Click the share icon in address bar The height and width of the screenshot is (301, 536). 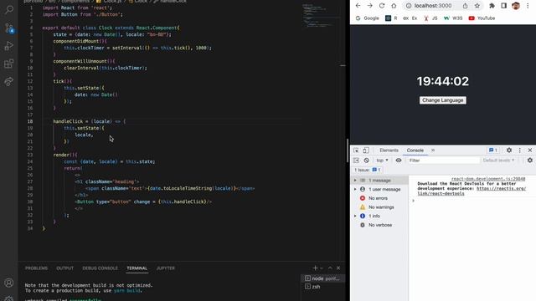(466, 6)
